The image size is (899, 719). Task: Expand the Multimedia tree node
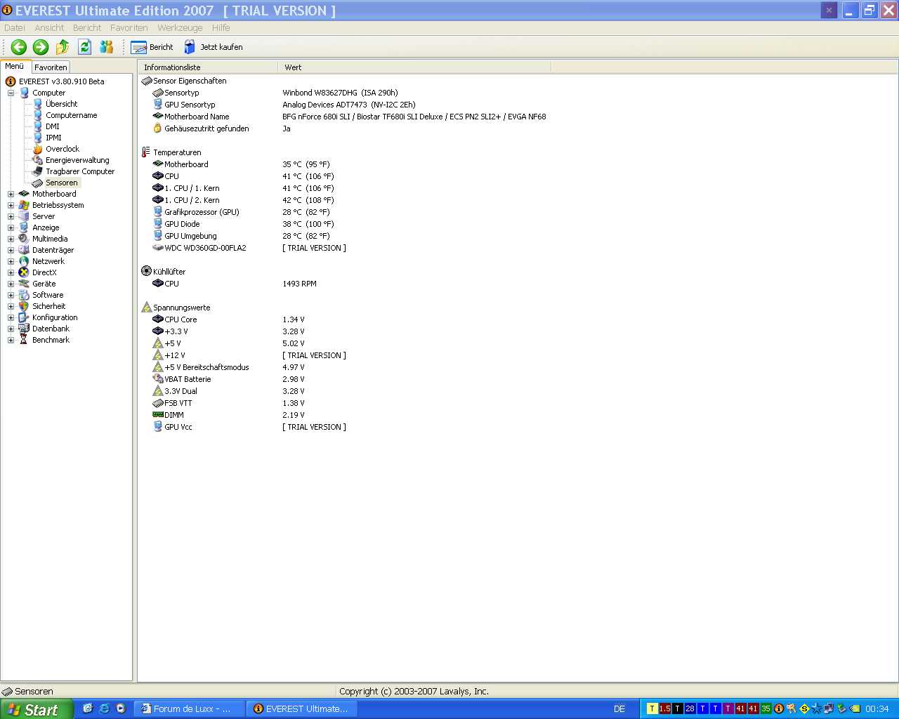[x=11, y=239]
